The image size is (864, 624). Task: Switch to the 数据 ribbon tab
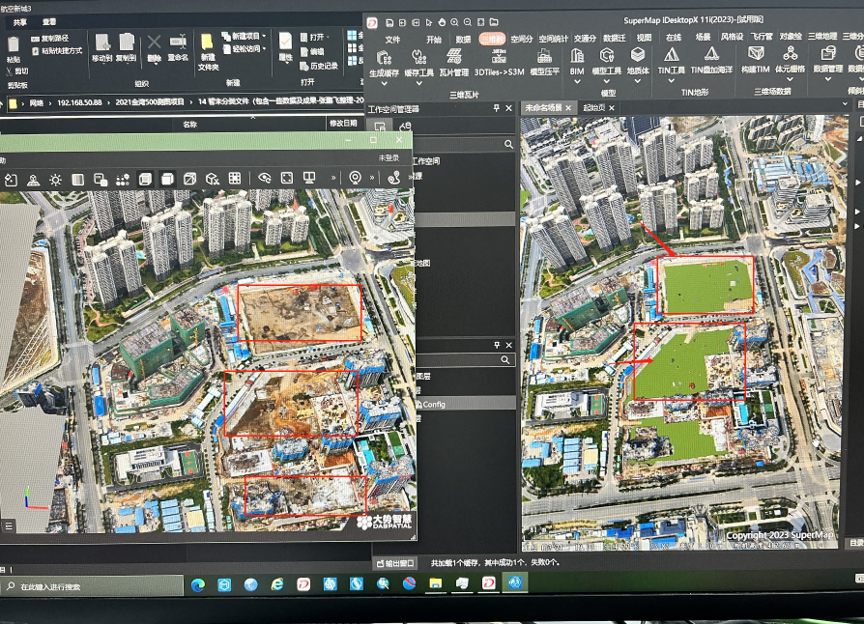463,39
